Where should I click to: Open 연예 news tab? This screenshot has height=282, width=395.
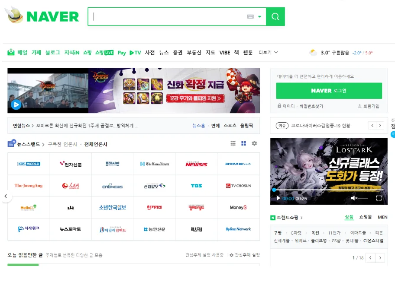pos(215,126)
